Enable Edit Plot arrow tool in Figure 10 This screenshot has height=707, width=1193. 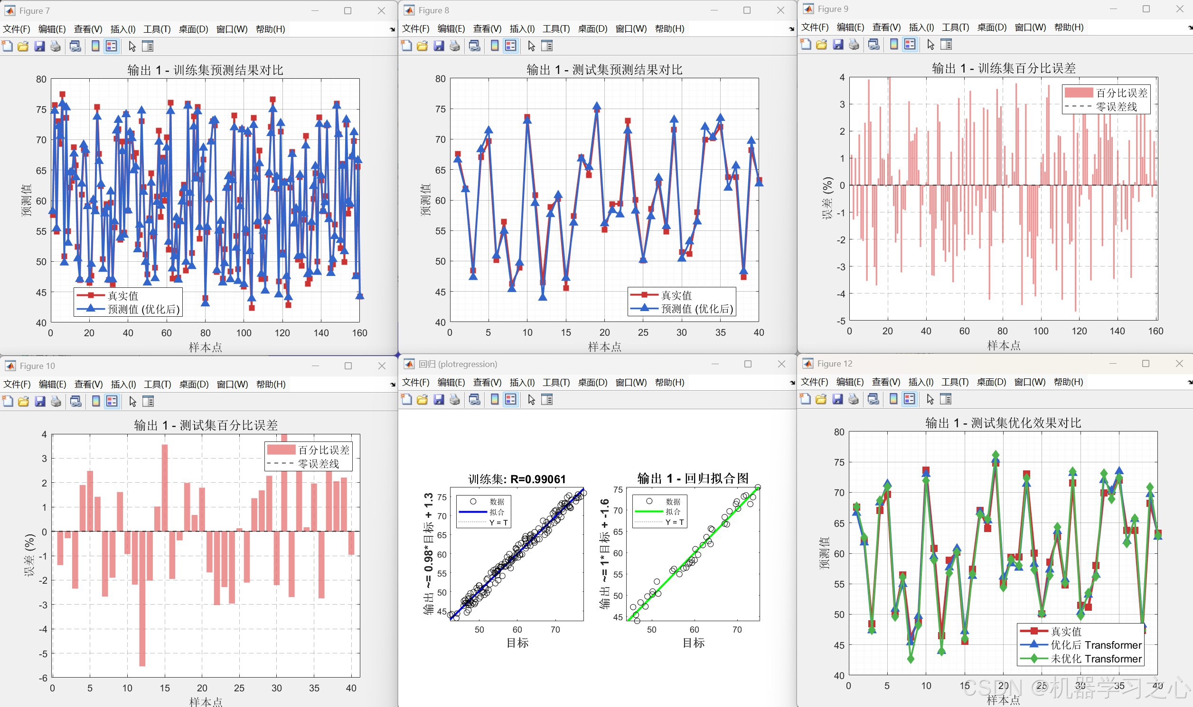[132, 401]
